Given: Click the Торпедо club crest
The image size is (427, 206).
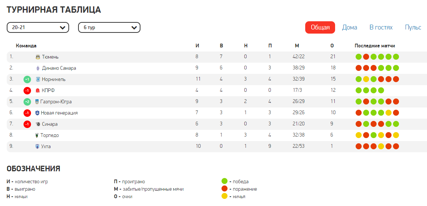Looking at the screenshot, I should click(37, 135).
